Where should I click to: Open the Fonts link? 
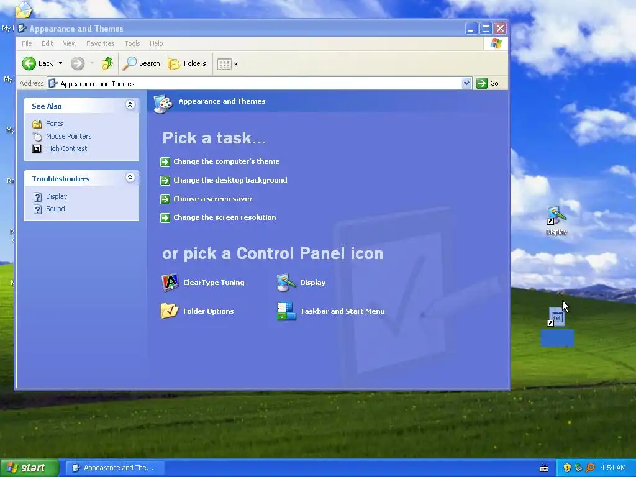click(x=55, y=124)
